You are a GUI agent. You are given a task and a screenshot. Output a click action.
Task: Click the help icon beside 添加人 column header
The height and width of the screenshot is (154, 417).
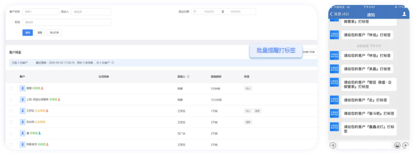click(x=188, y=77)
